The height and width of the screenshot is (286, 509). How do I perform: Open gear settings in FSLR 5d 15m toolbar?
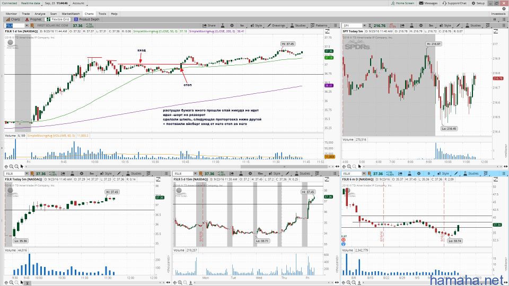[250, 174]
